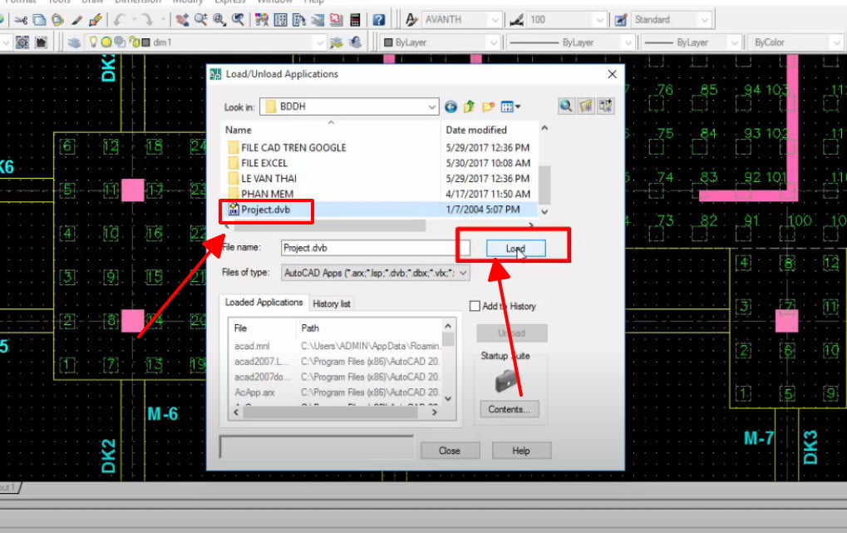Viewport: 847px width, 533px height.
Task: Go back using the dialog's blue arrow icon
Action: pos(451,107)
